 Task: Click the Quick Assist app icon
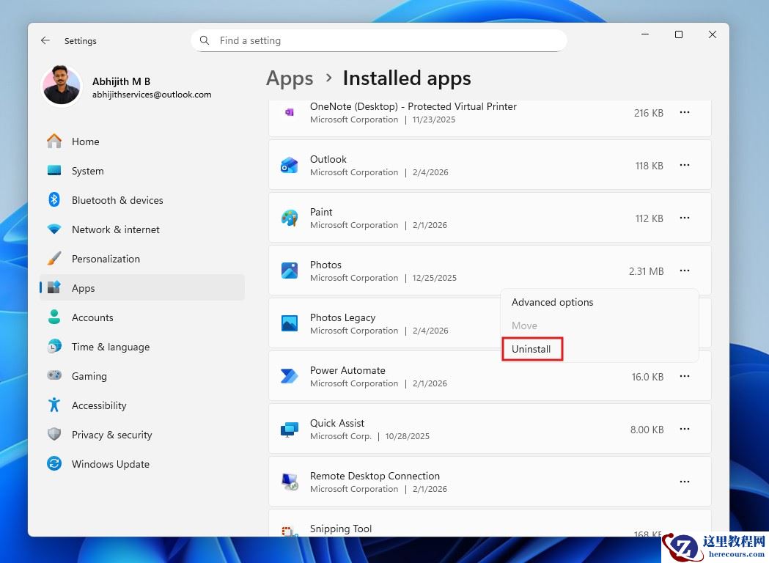pyautogui.click(x=289, y=429)
